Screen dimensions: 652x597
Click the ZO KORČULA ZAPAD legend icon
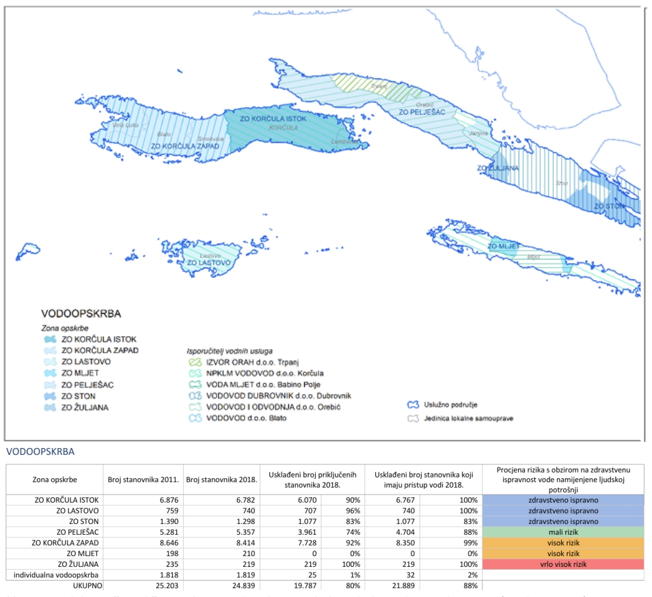[50, 350]
